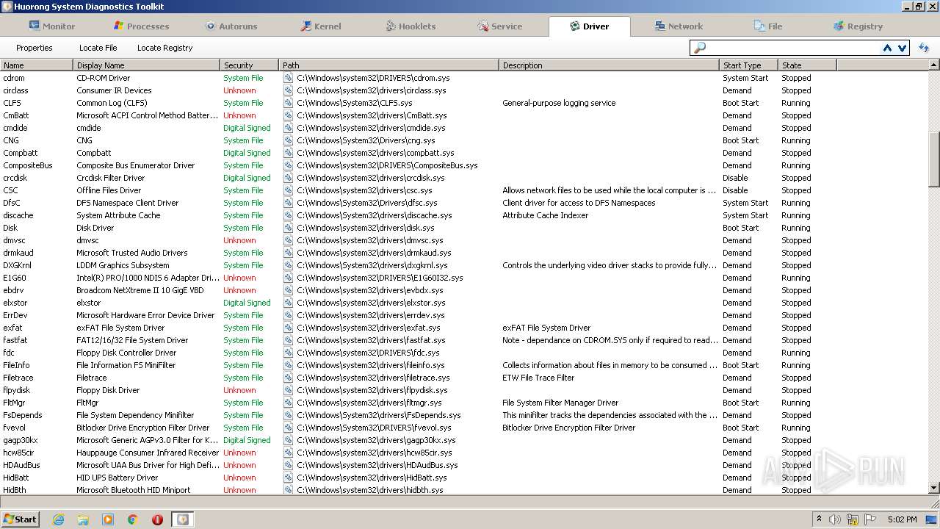
Task: Sort by the Path column header
Action: [x=389, y=65]
